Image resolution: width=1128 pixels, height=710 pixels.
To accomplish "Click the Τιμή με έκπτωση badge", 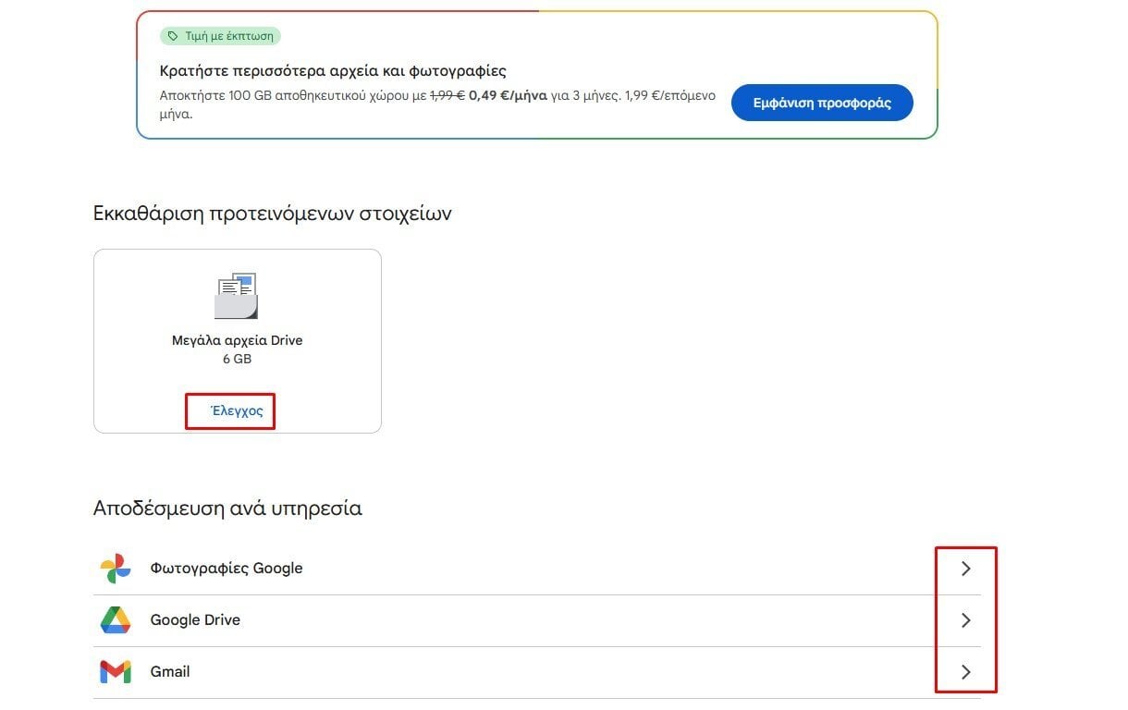I will pyautogui.click(x=220, y=36).
